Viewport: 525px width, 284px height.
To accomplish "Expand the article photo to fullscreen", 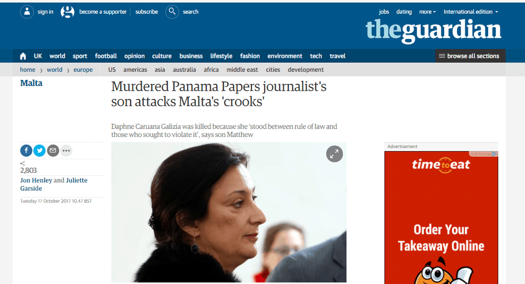I will coord(334,154).
